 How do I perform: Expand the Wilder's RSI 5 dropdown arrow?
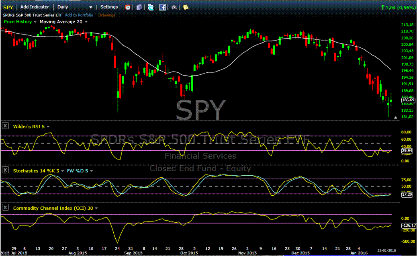(x=48, y=127)
